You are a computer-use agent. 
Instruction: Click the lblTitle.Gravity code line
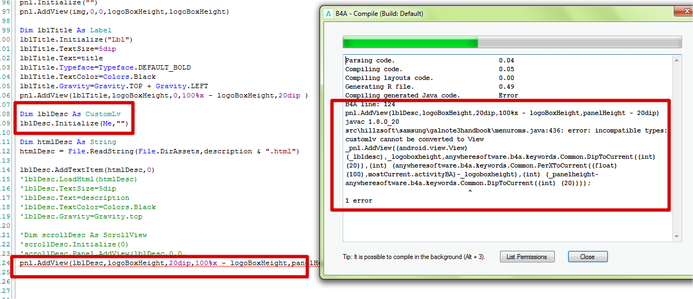[114, 86]
